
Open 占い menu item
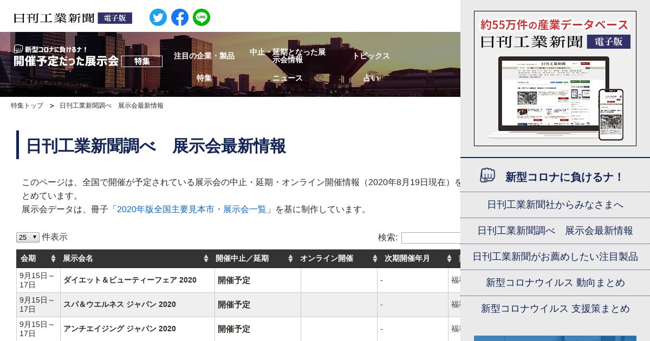pos(371,78)
